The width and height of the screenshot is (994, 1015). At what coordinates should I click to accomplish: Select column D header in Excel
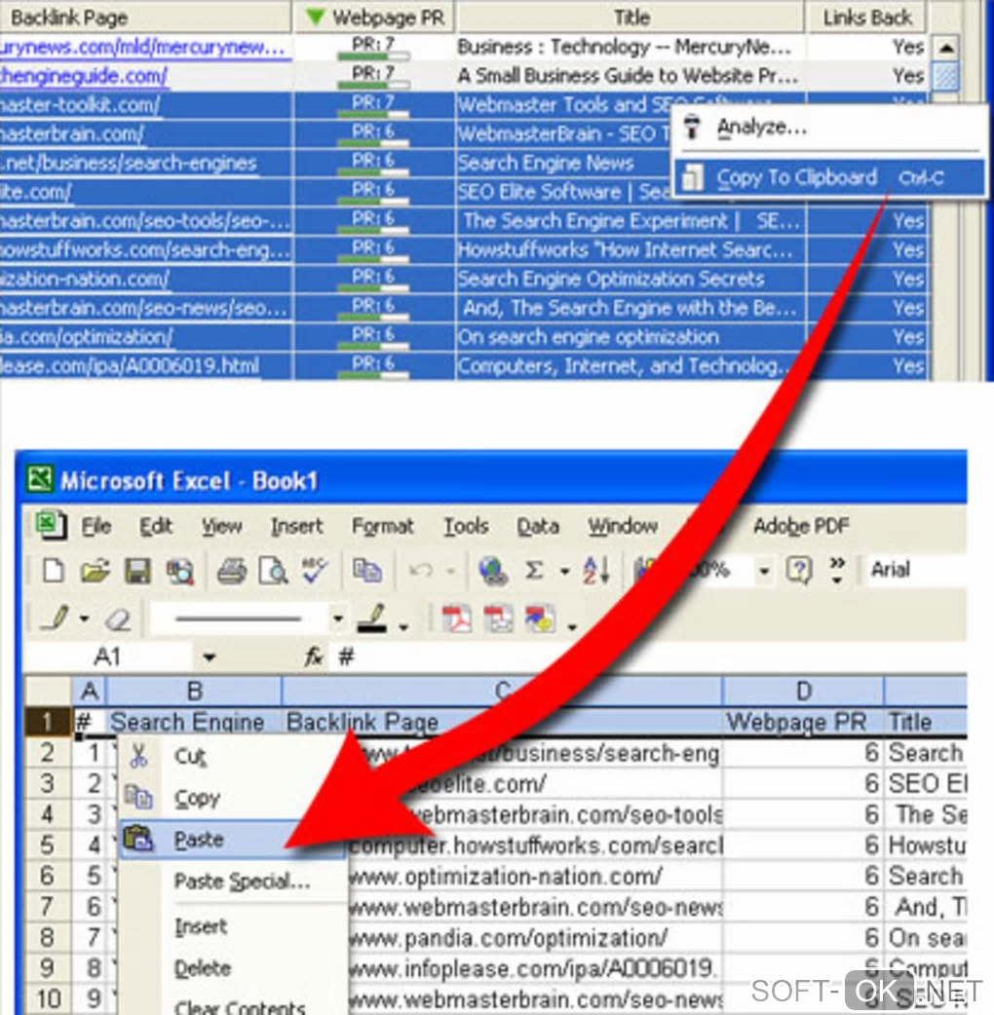(x=803, y=692)
